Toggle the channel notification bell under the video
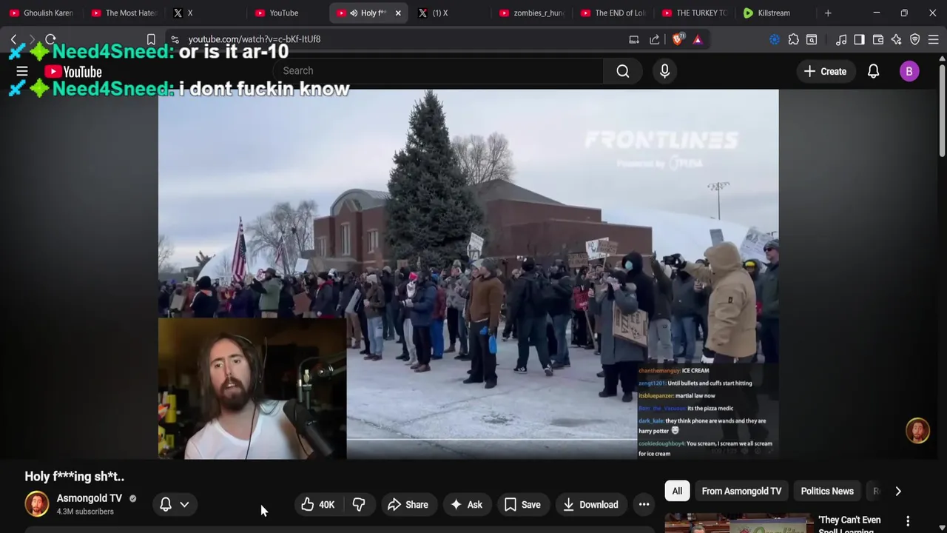947x533 pixels. click(x=166, y=504)
